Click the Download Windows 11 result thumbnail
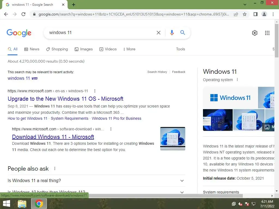The image size is (279, 209). (x=172, y=139)
